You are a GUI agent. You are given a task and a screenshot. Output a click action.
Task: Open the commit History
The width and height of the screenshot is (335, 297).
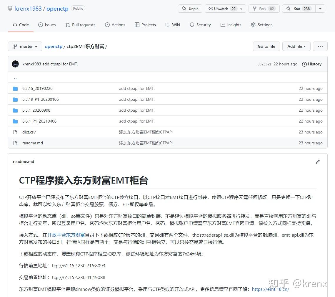311,64
